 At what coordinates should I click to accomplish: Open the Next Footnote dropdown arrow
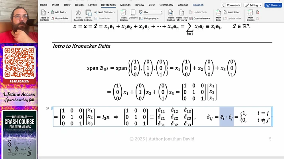(x=114, y=12)
